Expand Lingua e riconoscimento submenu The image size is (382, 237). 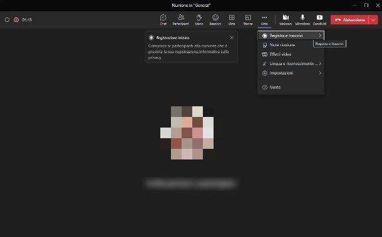coord(291,64)
